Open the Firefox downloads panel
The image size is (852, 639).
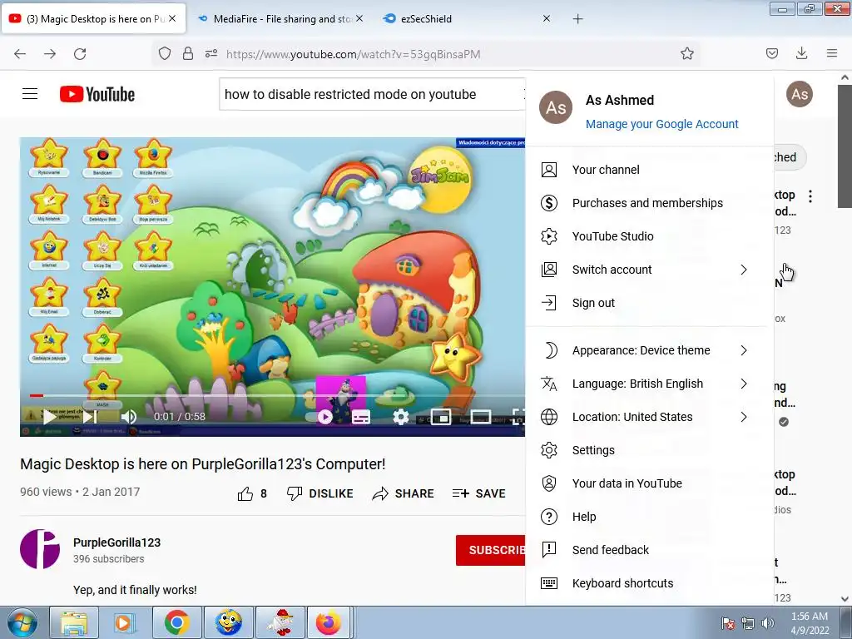tap(801, 54)
